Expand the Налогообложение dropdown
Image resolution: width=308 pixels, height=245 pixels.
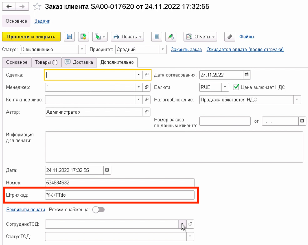[x=297, y=100]
